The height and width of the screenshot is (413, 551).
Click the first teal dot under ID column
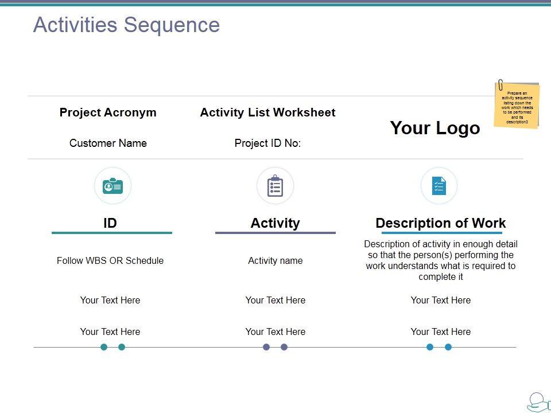[x=104, y=347]
